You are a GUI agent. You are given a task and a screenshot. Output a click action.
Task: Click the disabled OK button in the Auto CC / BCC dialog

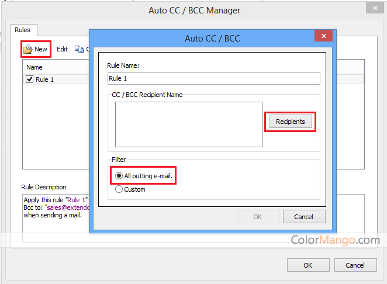pyautogui.click(x=257, y=217)
